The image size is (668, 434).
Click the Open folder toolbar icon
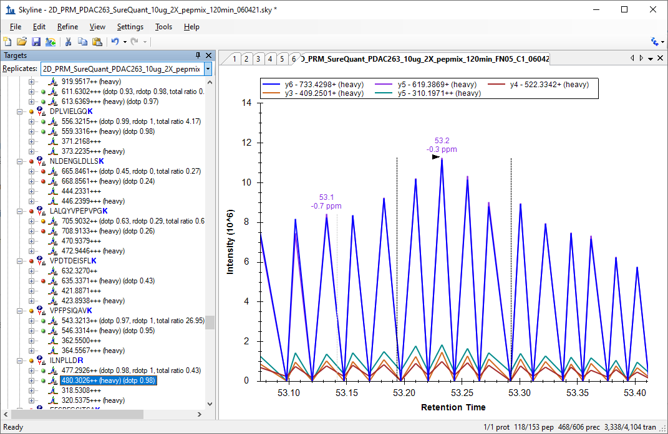click(22, 42)
